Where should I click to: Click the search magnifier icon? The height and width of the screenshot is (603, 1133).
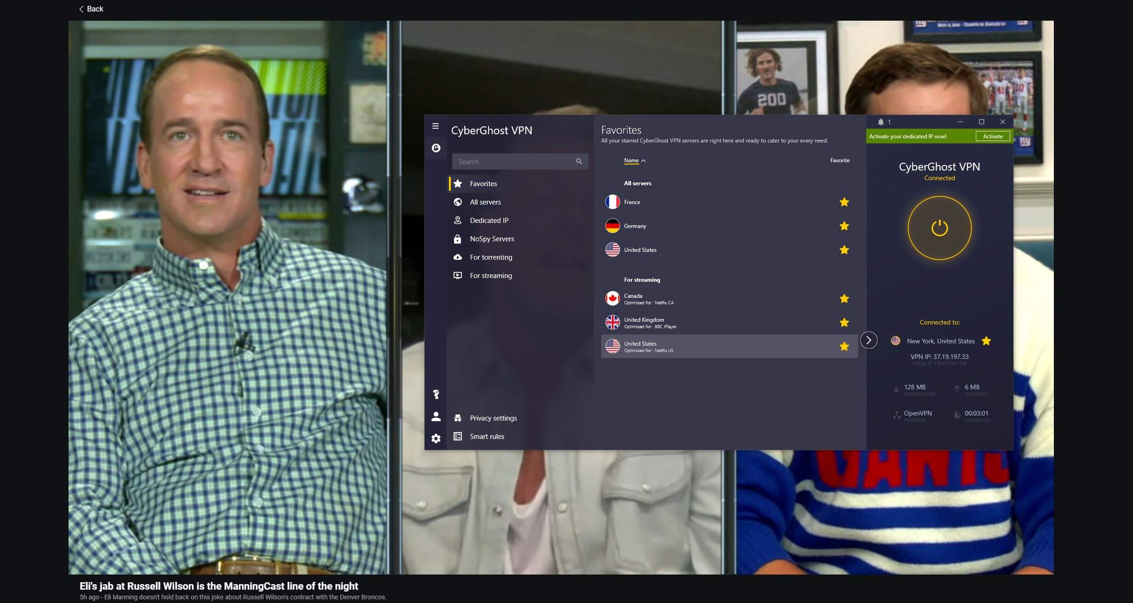coord(579,161)
